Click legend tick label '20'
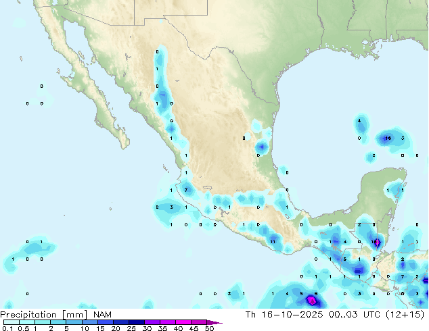Image resolution: width=429 pixels, height=331 pixels. [x=116, y=328]
